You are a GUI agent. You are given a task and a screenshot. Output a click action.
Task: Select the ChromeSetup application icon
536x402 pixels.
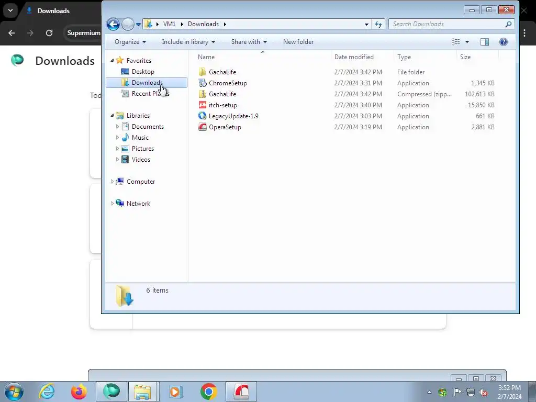click(203, 83)
